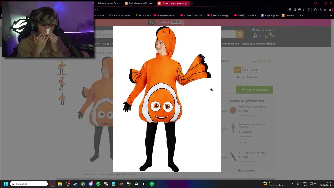The image size is (334, 188).
Task: Open the Stripe Express bookmark
Action: coord(270,15)
